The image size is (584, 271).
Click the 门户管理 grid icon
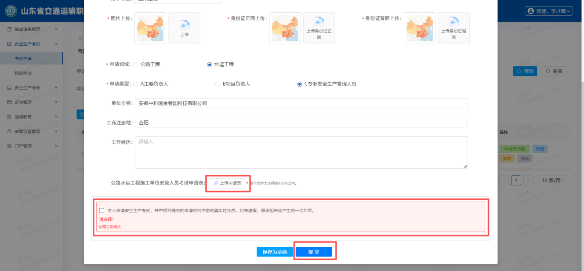pos(9,146)
